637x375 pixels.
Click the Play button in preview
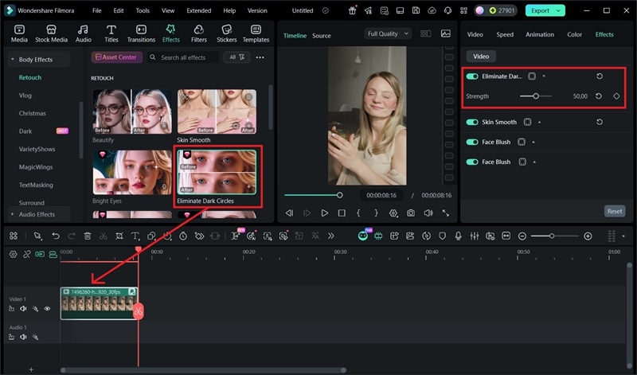[324, 213]
